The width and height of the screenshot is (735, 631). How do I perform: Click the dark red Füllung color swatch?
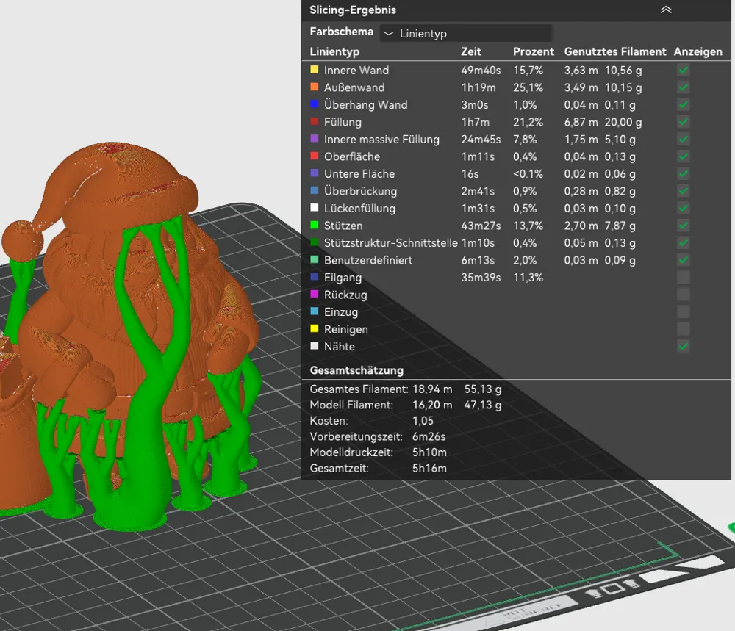[x=315, y=122]
